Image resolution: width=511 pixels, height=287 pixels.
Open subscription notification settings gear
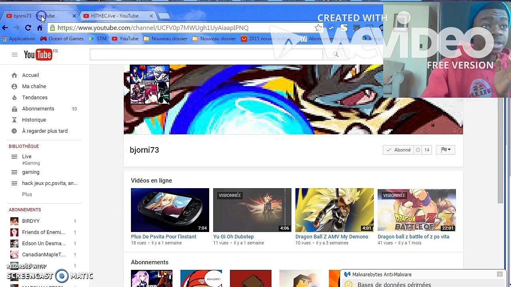(418, 150)
